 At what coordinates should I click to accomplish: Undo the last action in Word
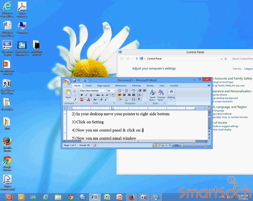[78, 80]
